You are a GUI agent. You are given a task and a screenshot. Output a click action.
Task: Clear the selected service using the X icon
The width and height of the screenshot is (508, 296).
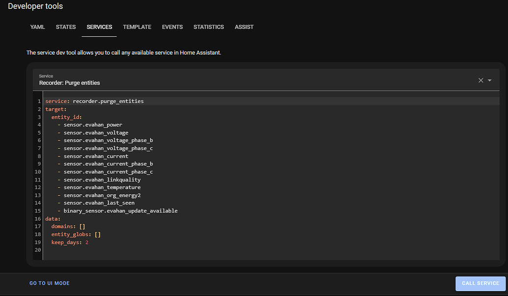click(x=481, y=80)
